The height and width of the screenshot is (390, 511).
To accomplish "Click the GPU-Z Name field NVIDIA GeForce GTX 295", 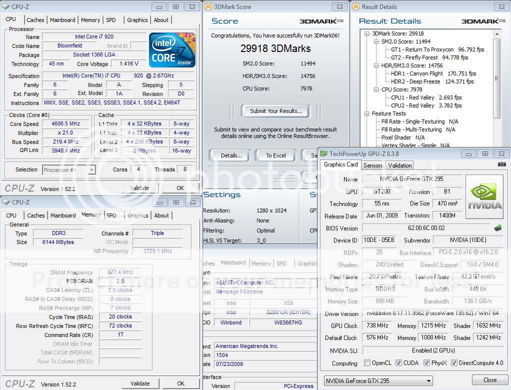I will pos(411,179).
